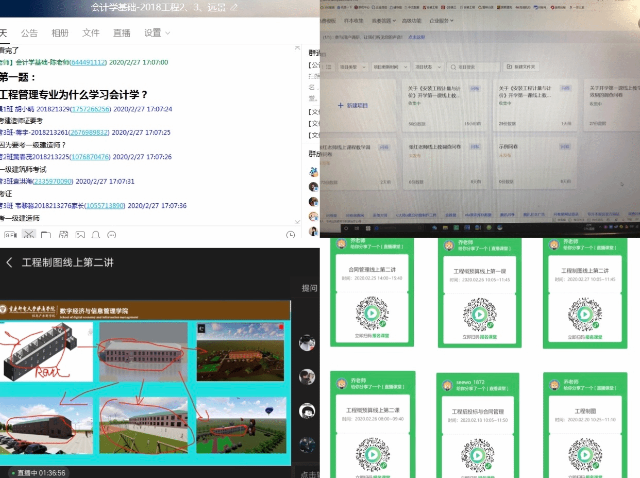Image resolution: width=640 pixels, height=478 pixels.
Task: Click the pencil edit icon beside group title
Action: click(x=234, y=7)
